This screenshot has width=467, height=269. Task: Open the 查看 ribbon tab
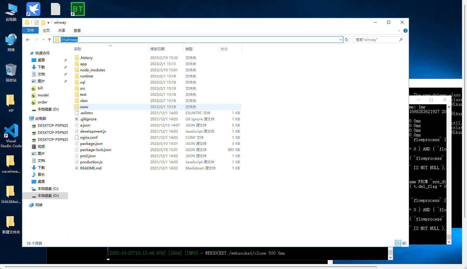coord(77,30)
